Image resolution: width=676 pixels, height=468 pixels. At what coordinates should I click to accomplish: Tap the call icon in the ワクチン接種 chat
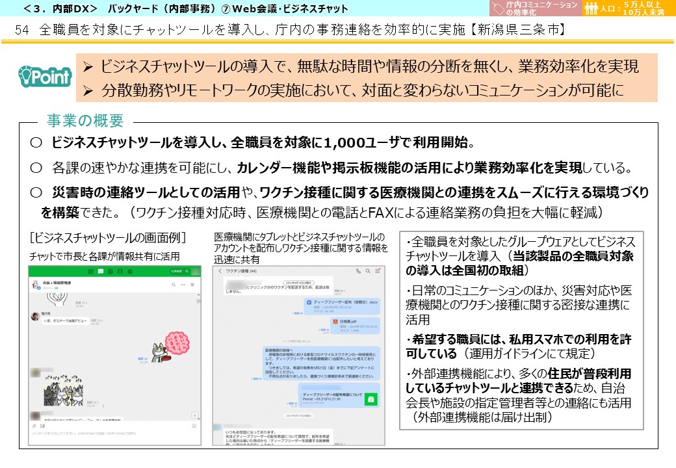pyautogui.click(x=358, y=272)
